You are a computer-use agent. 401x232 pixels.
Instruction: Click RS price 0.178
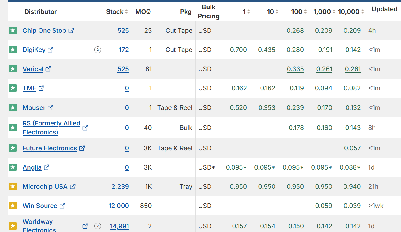[x=296, y=128]
